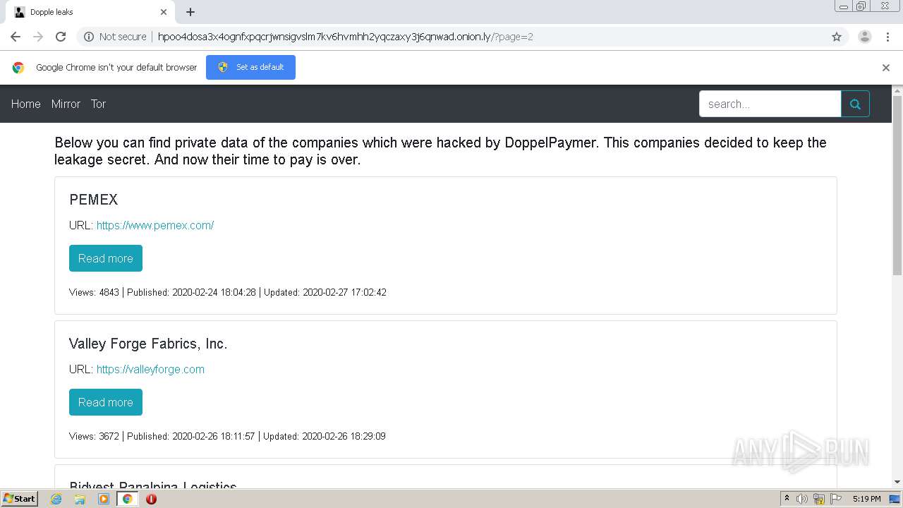Click the Not secure site info icon
This screenshot has height=508, width=903.
pos(89,37)
